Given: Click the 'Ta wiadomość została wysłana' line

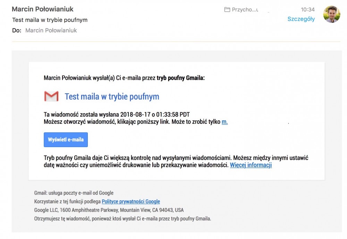Looking at the screenshot, I should (117, 114).
